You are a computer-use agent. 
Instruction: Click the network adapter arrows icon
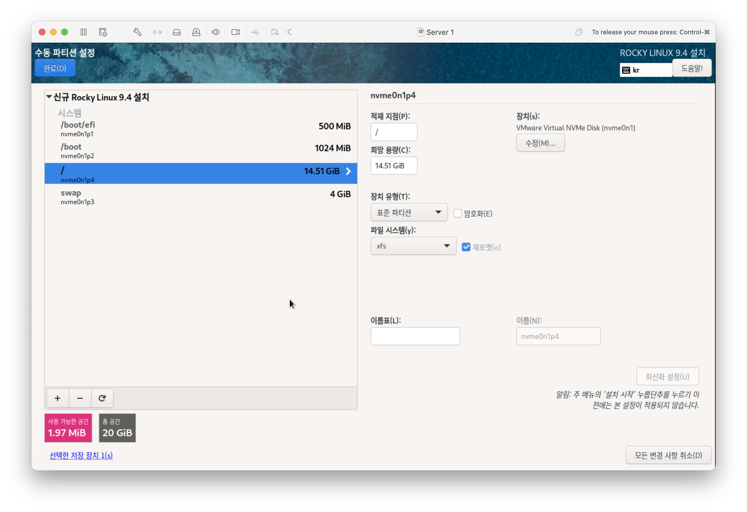coord(157,32)
